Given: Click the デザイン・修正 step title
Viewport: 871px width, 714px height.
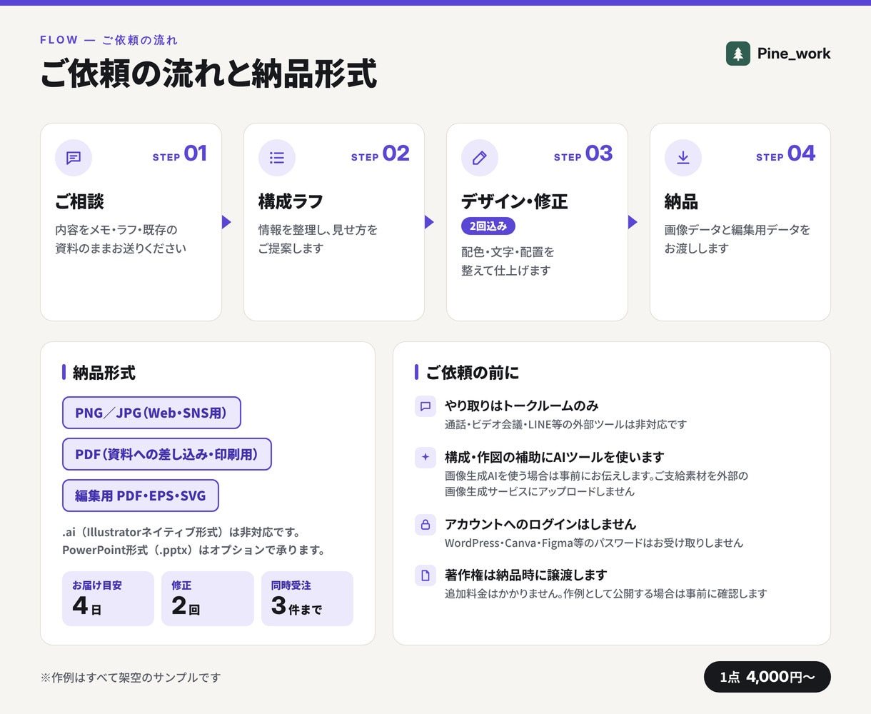Looking at the screenshot, I should (515, 201).
